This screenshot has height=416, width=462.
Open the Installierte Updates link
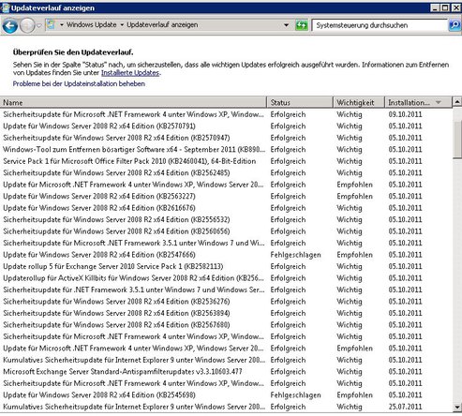coord(130,73)
